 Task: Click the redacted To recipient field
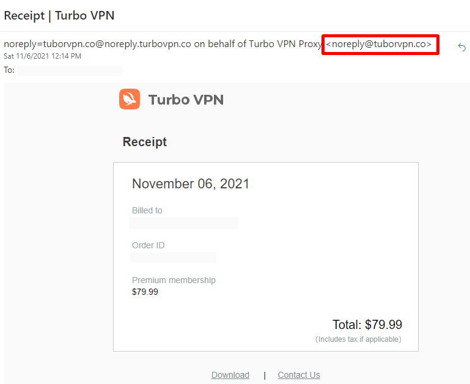70,70
